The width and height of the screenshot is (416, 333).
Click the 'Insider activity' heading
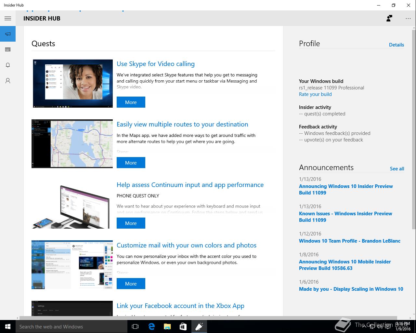click(315, 107)
